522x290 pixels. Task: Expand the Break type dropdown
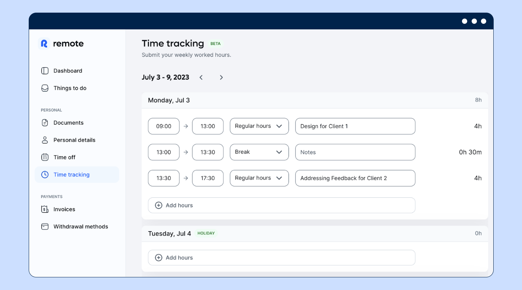point(259,152)
